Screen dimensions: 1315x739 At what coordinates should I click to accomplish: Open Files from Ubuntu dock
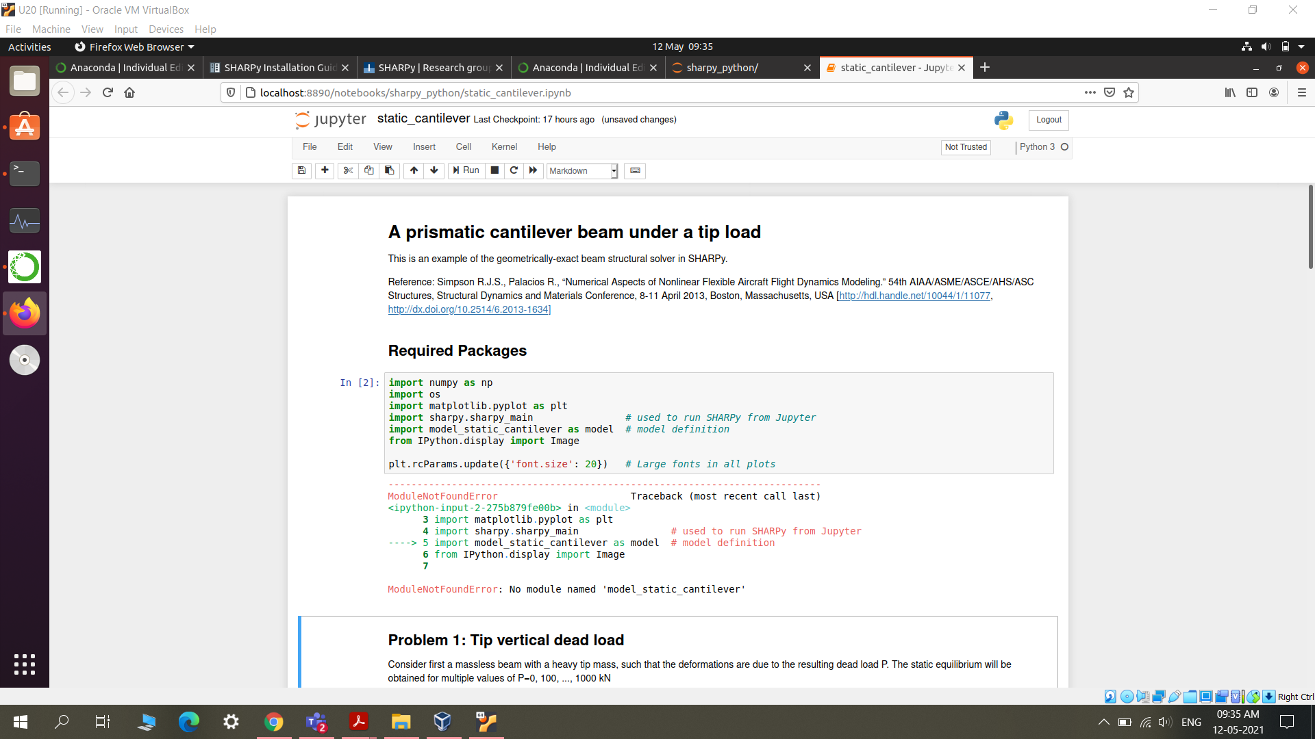[25, 81]
